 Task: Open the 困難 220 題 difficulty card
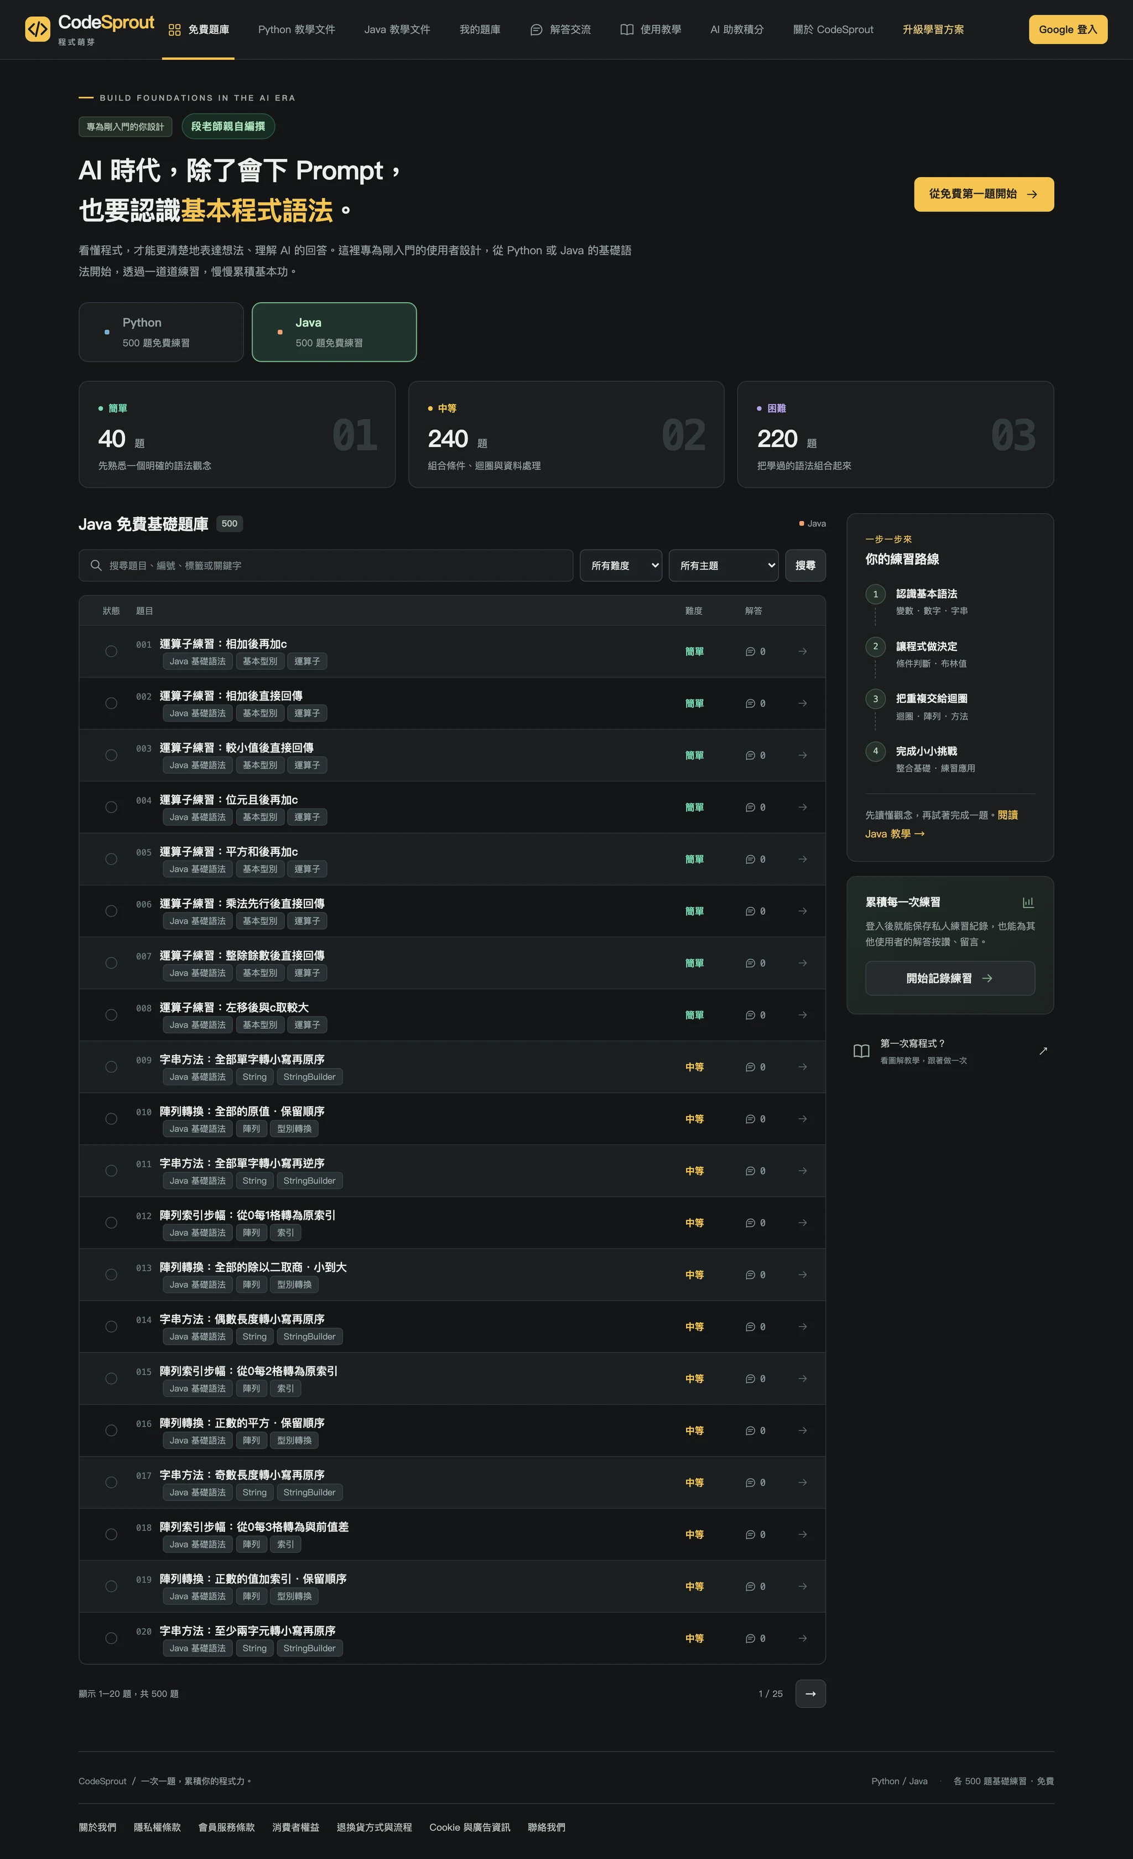tap(895, 434)
